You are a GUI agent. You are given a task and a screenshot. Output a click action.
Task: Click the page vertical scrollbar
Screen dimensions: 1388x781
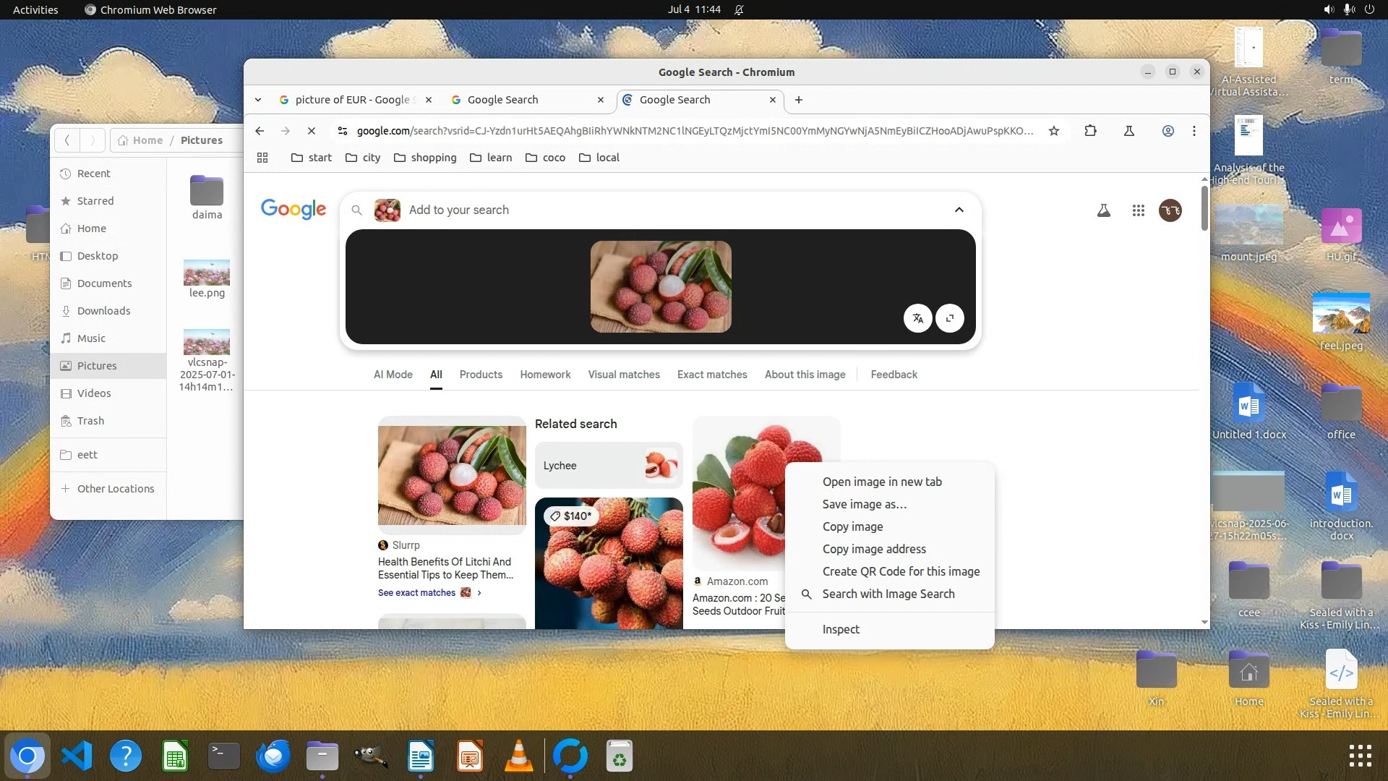click(1204, 210)
